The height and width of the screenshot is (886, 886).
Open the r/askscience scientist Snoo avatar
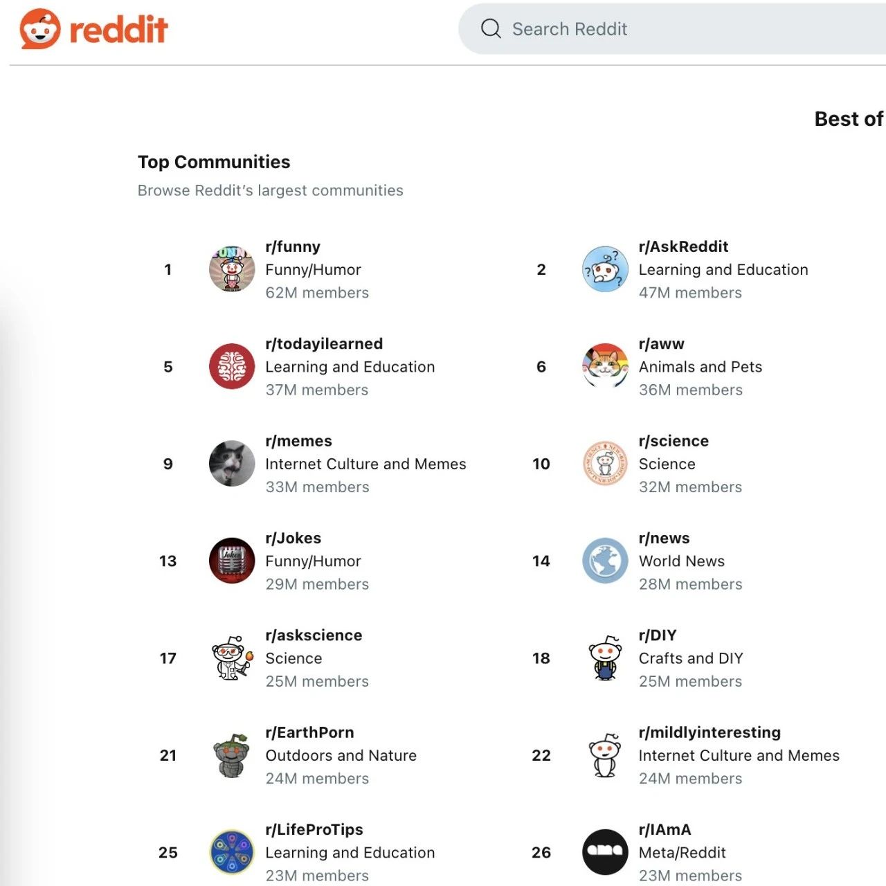point(232,658)
